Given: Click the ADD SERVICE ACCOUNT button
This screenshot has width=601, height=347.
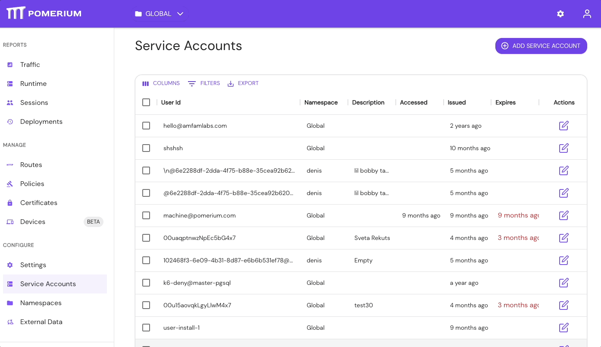Looking at the screenshot, I should (541, 46).
